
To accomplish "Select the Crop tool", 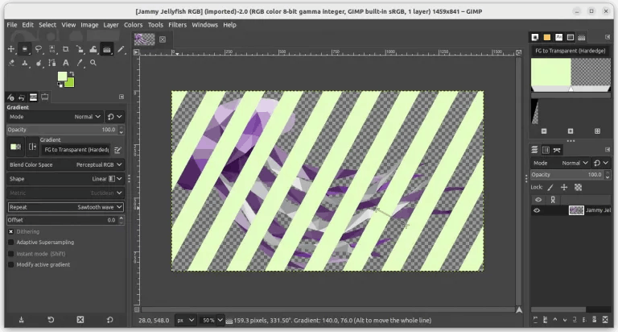I will pos(66,49).
